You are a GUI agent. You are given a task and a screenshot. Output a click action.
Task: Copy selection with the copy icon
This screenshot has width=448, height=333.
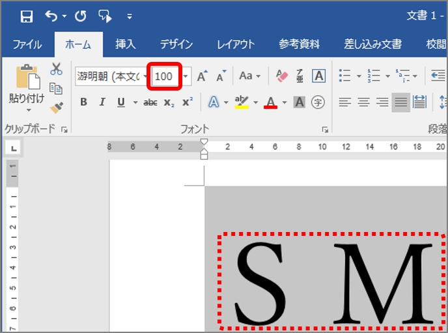coord(56,89)
